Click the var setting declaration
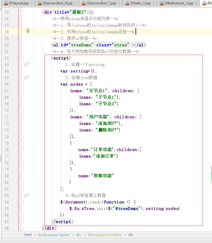Screen dimensions: 212x243 pyautogui.click(x=78, y=71)
